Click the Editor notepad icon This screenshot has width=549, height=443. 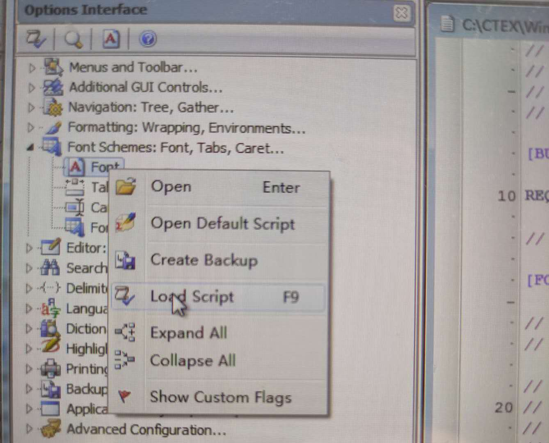click(x=50, y=247)
